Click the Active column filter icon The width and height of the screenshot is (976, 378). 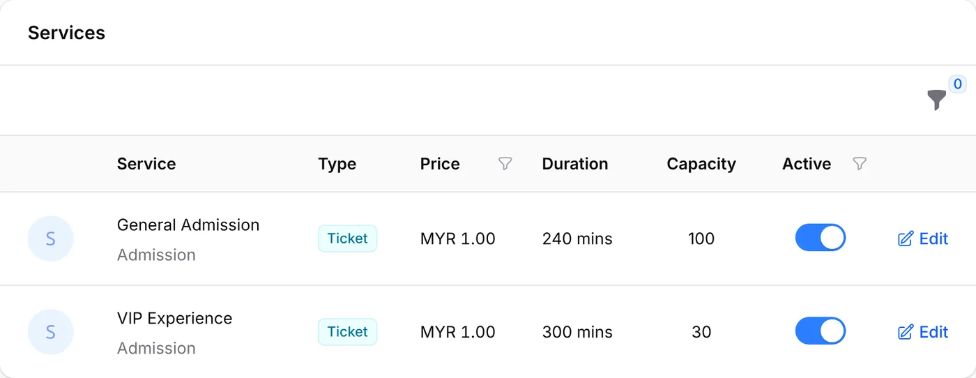(860, 164)
